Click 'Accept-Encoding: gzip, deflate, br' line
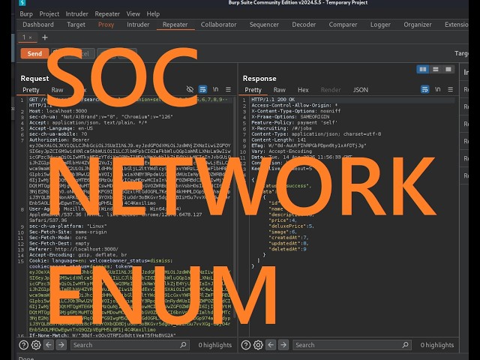 click(78, 255)
